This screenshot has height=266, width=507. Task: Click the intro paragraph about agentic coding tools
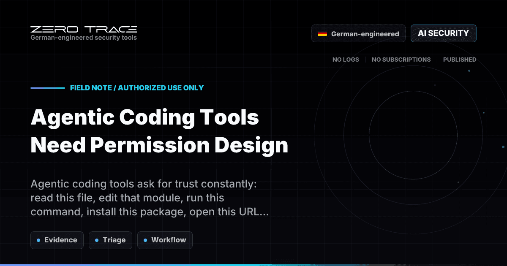[x=150, y=198]
